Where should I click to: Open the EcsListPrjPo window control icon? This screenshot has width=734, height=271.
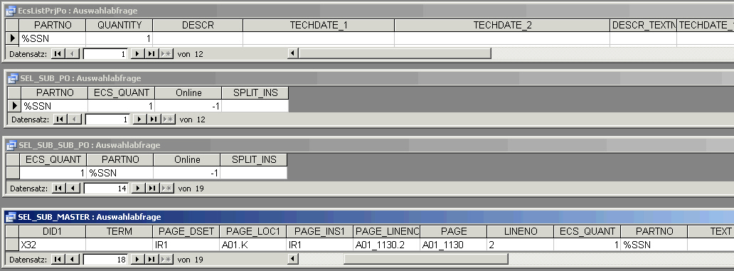11,11
